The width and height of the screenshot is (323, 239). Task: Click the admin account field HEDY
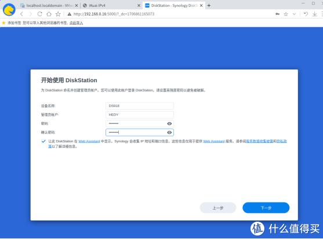pos(139,115)
